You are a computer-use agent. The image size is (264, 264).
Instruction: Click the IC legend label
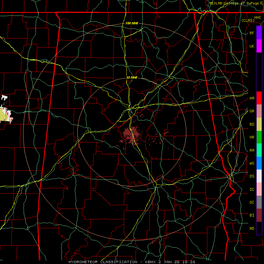point(252,189)
